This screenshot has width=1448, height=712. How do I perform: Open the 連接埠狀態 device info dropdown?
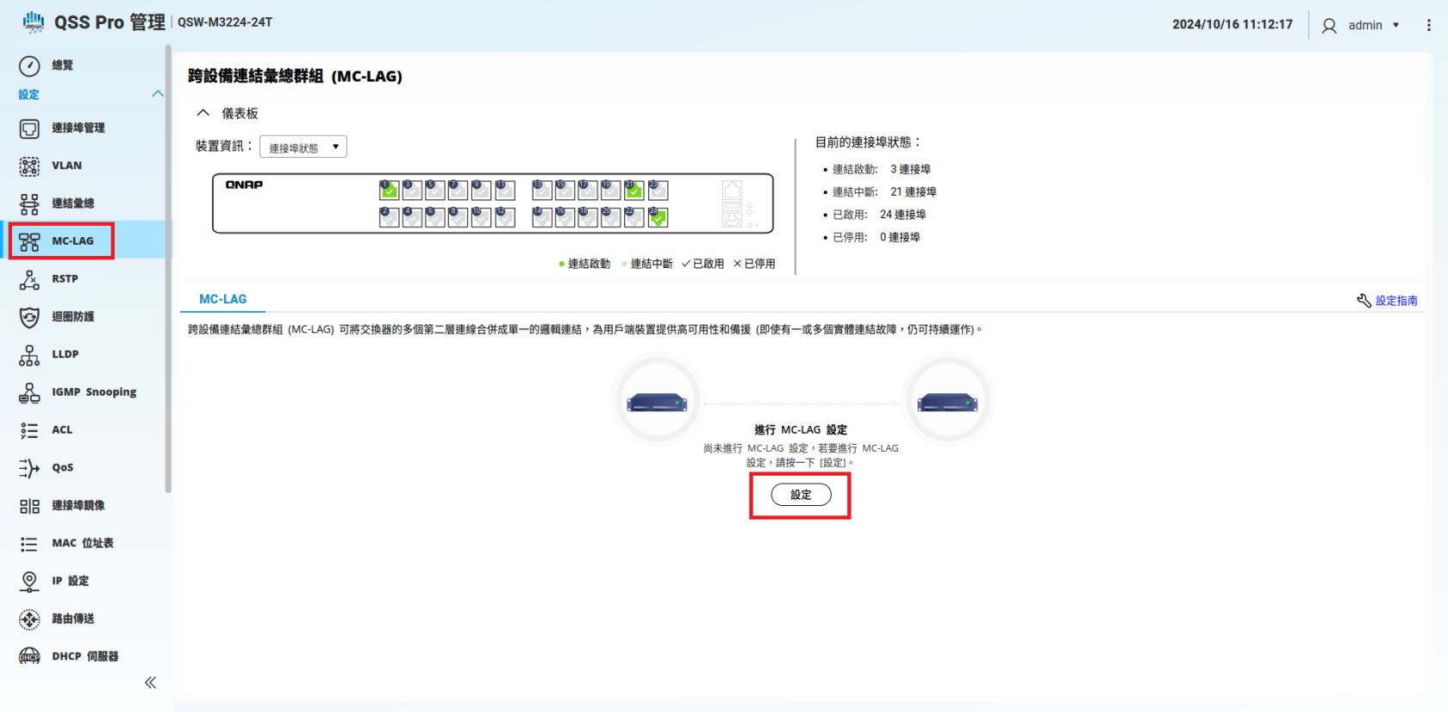point(303,147)
